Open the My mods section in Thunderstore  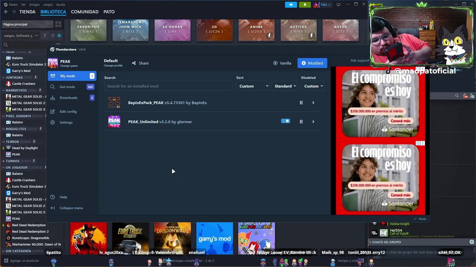(72, 76)
